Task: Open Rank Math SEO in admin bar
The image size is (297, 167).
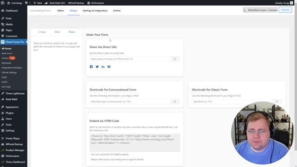Action: 55,3
